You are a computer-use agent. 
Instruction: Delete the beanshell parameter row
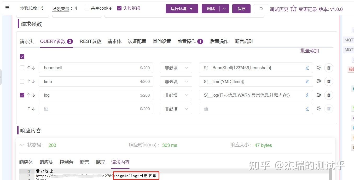coord(329,68)
